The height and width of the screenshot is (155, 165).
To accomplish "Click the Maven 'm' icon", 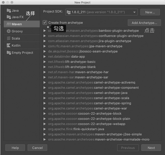I will pos(9,24).
